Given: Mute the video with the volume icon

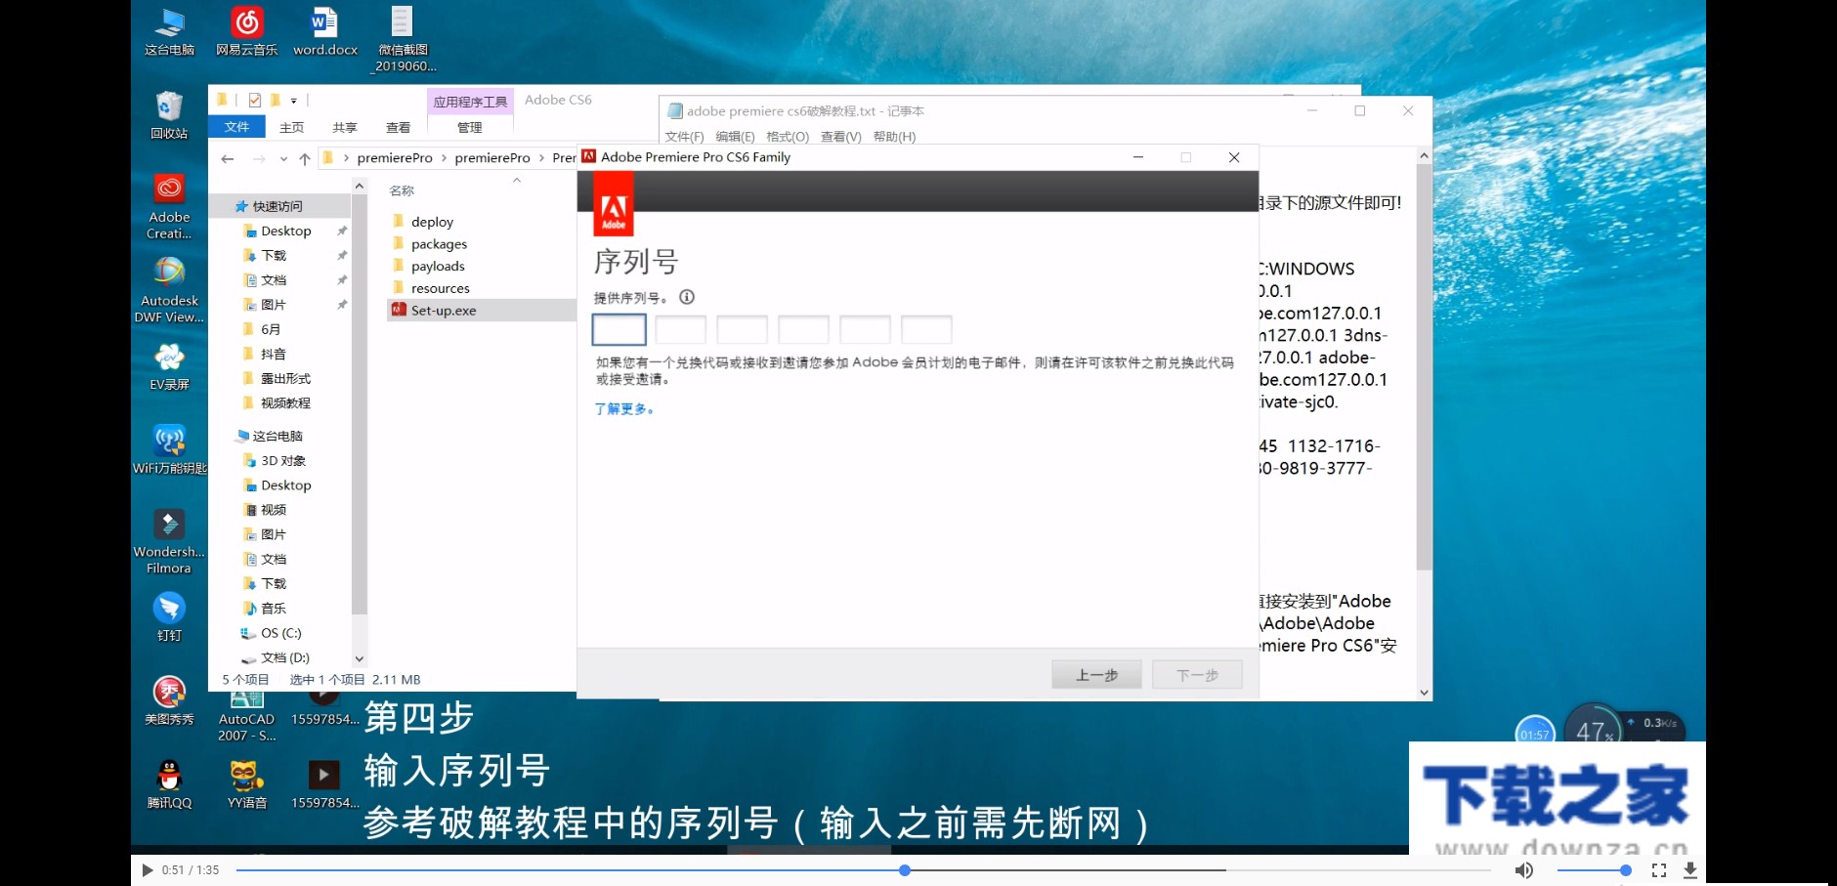Looking at the screenshot, I should pyautogui.click(x=1523, y=869).
